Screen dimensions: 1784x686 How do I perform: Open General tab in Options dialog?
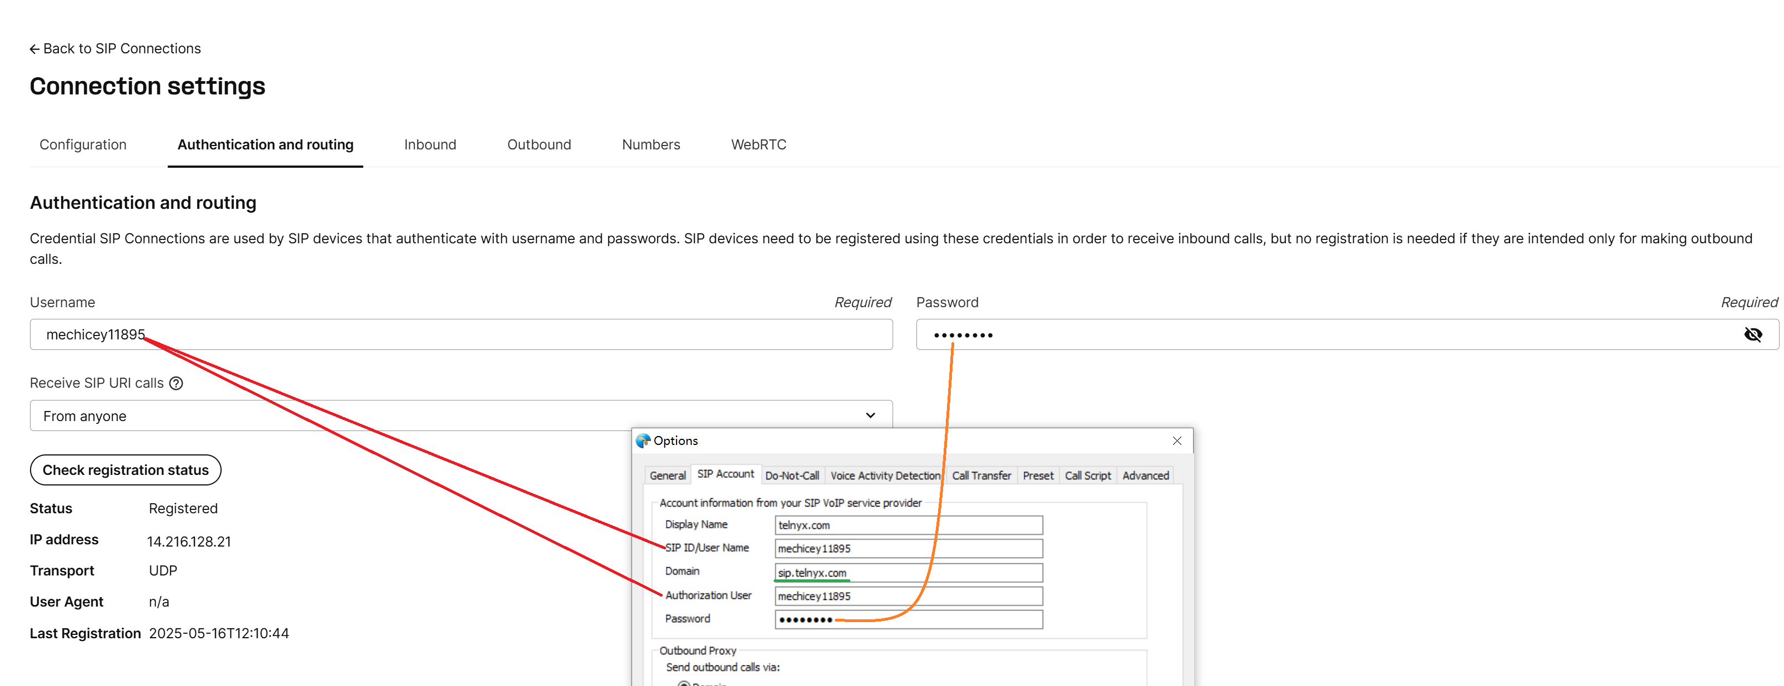click(668, 475)
